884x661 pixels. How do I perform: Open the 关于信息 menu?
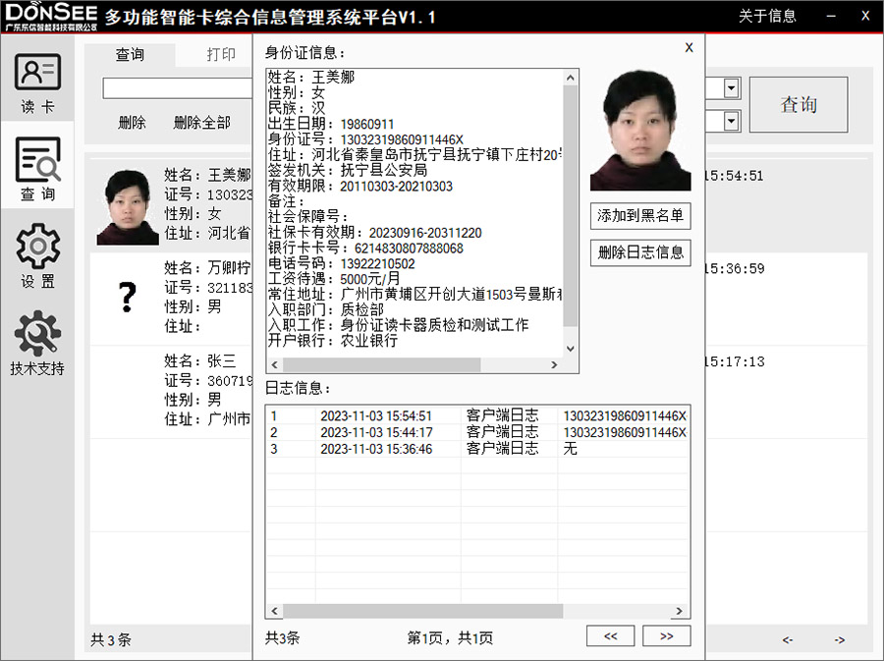[x=767, y=16]
